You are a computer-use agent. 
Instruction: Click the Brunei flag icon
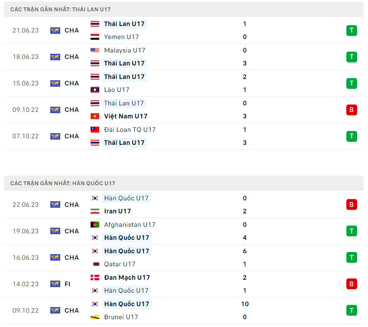(x=95, y=317)
